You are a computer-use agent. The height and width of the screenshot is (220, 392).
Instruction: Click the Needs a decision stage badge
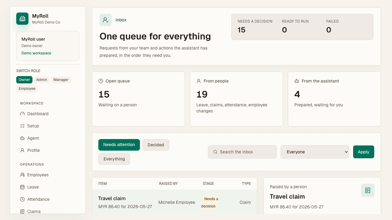pyautogui.click(x=210, y=203)
